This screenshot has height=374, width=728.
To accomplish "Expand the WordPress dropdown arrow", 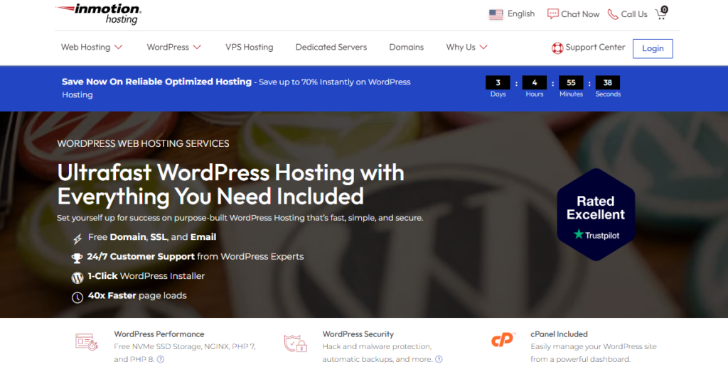I will click(198, 48).
